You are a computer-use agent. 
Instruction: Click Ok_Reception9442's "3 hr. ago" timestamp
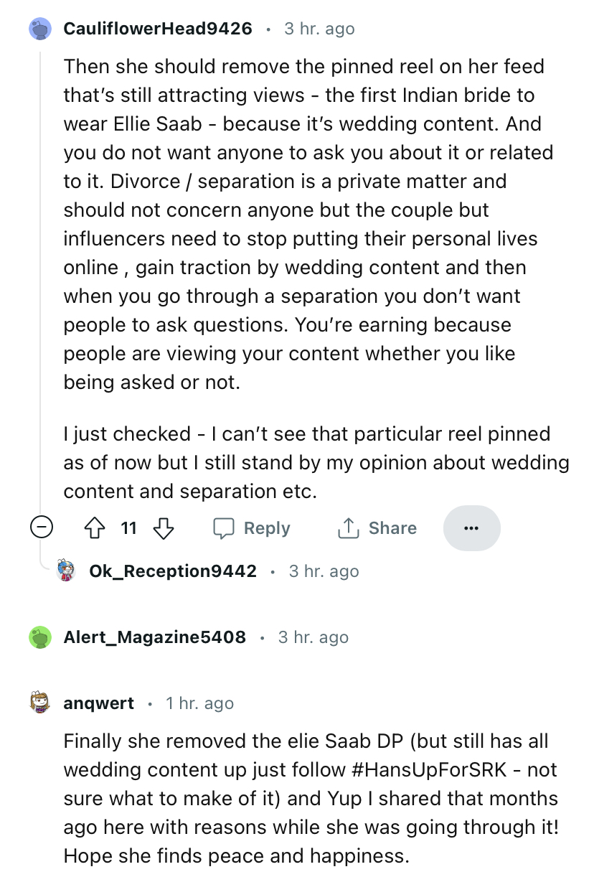(x=324, y=572)
